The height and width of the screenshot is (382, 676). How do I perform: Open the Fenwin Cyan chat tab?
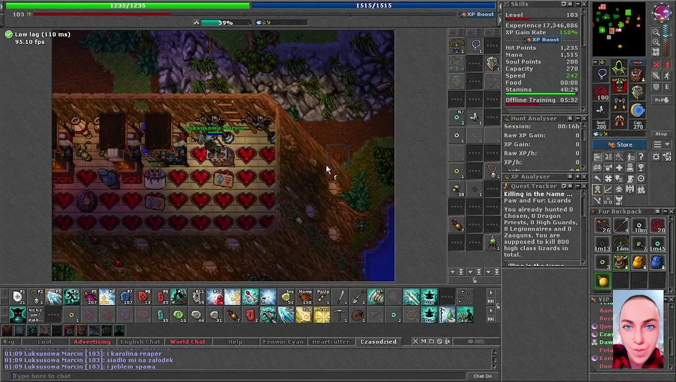tap(283, 342)
